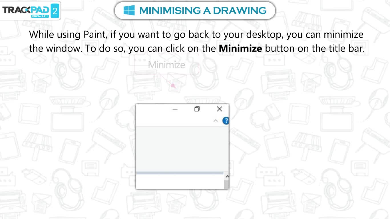Click the Windows logo in the heading banner
Screen dimensions: 390x219
tap(129, 11)
